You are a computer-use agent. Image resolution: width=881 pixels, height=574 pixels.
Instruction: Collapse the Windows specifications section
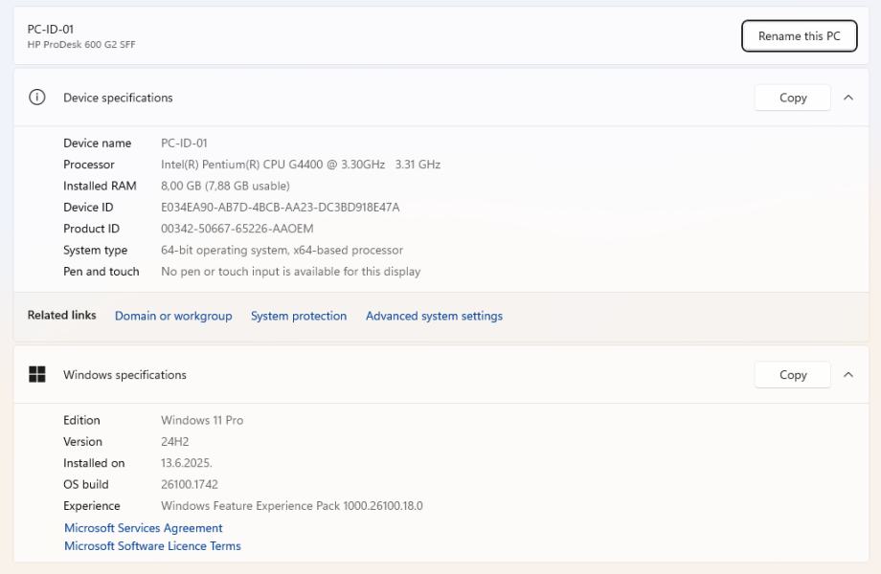click(x=848, y=375)
